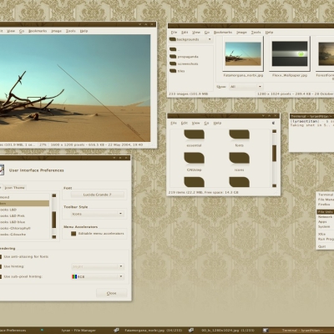Open Bookmarks menu in the gThumb browser window
Screen dimensions: 334x334
[223, 33]
